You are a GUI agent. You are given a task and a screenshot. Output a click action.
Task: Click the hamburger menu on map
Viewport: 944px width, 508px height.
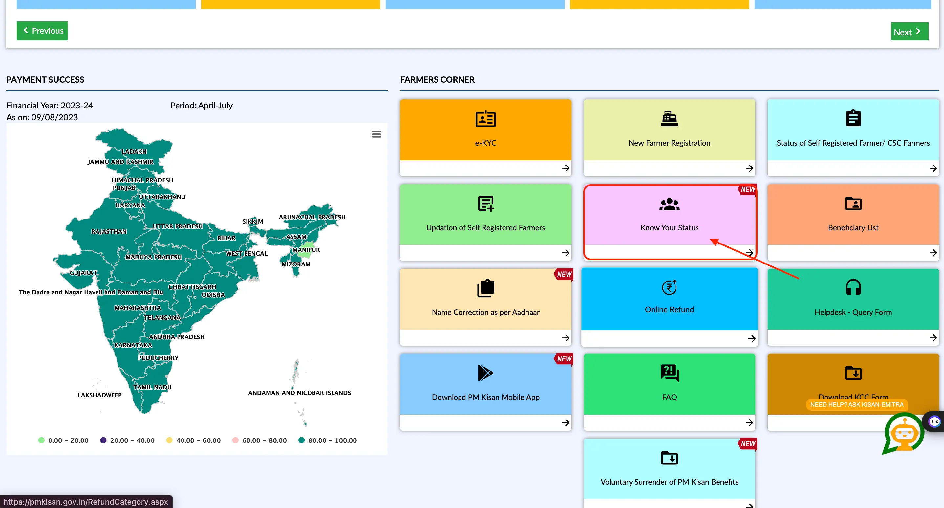coord(376,134)
